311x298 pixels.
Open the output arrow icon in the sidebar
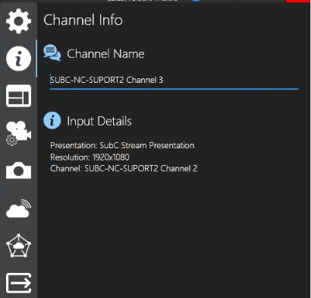click(18, 283)
